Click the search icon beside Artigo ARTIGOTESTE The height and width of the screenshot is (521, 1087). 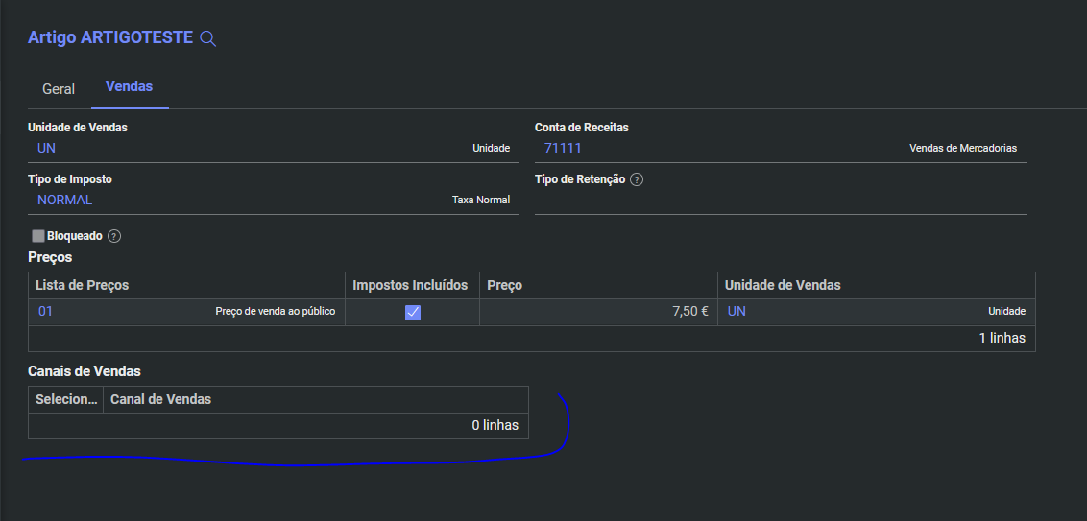207,38
